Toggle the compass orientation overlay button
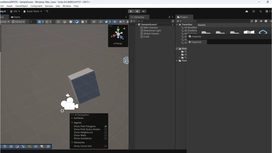The width and height of the screenshot is (272, 153). click(48, 147)
